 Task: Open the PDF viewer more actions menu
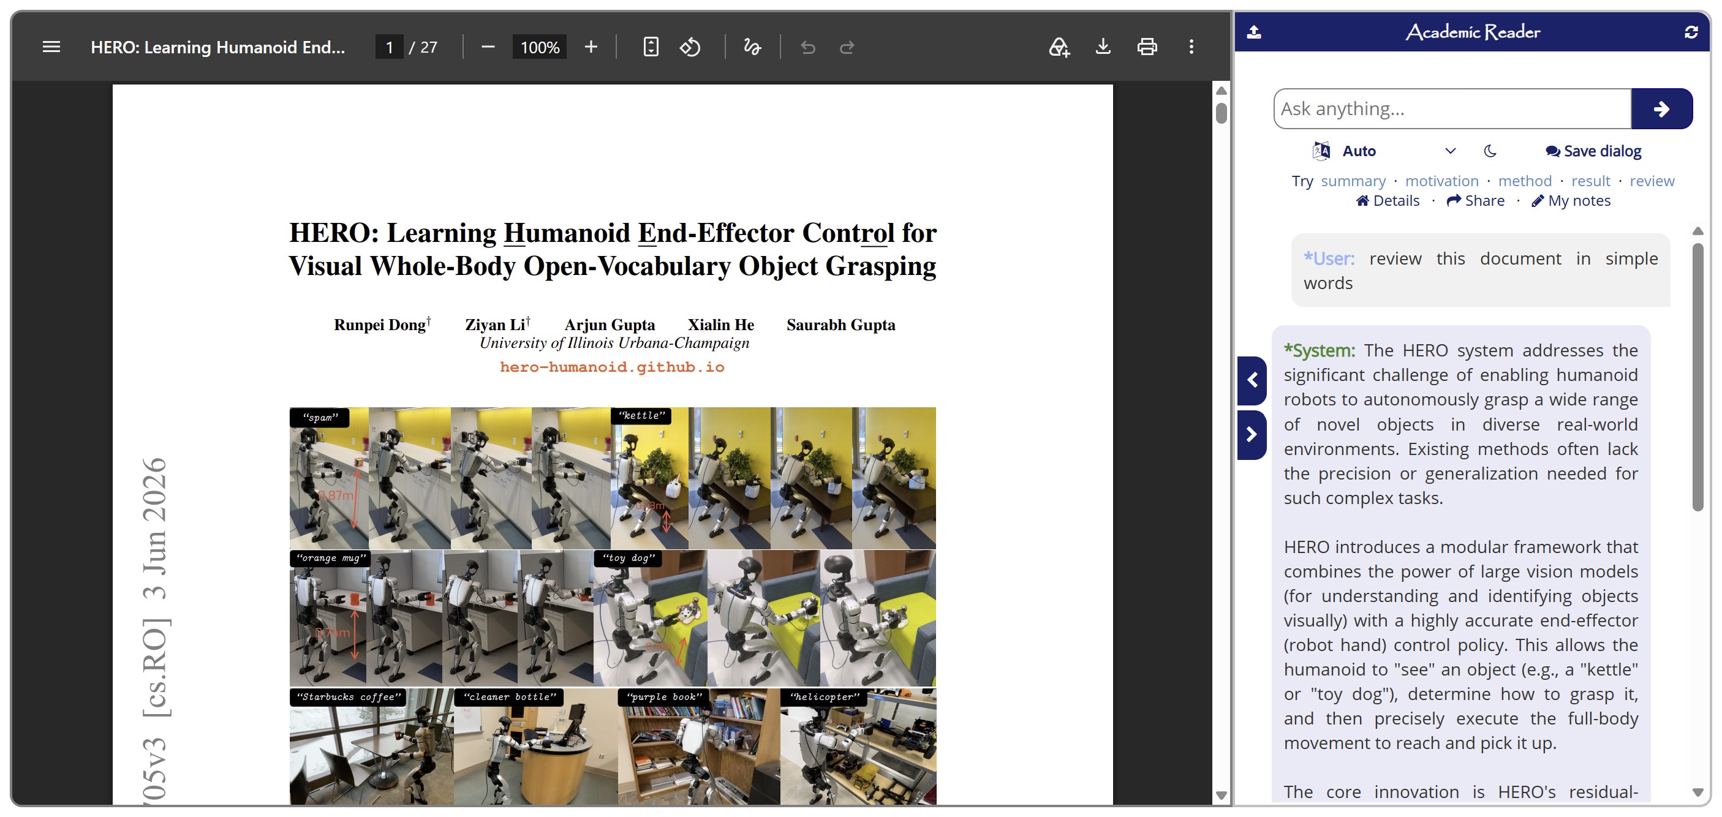1191,47
